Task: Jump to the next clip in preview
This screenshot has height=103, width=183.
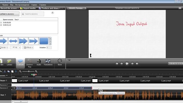Action: 137,64
